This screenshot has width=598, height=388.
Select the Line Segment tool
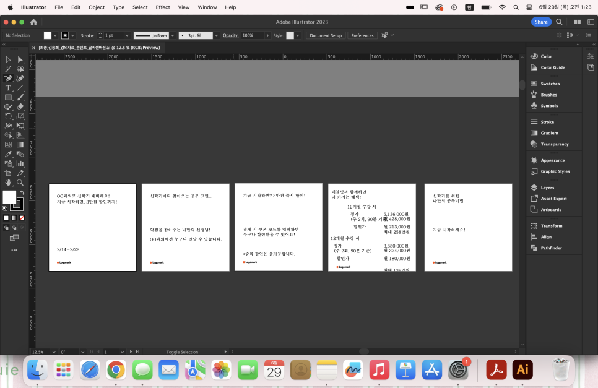20,88
